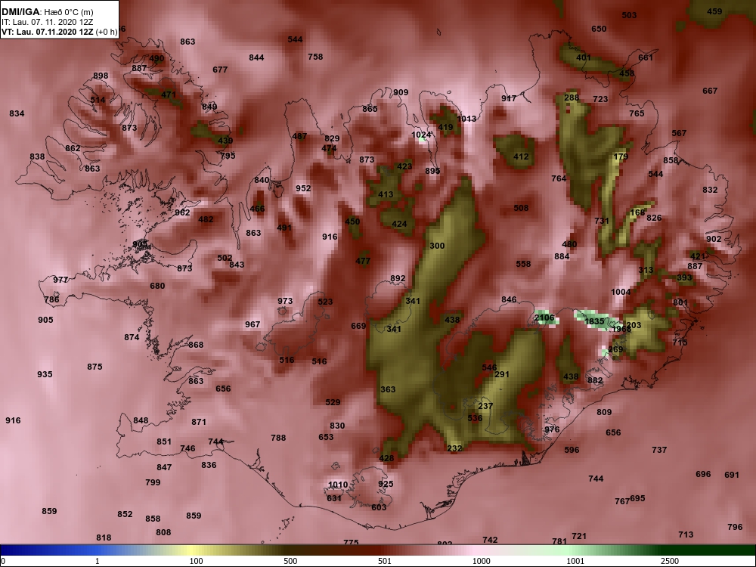Click the map value '976'
Screen dimensions: 756x567
(552, 429)
